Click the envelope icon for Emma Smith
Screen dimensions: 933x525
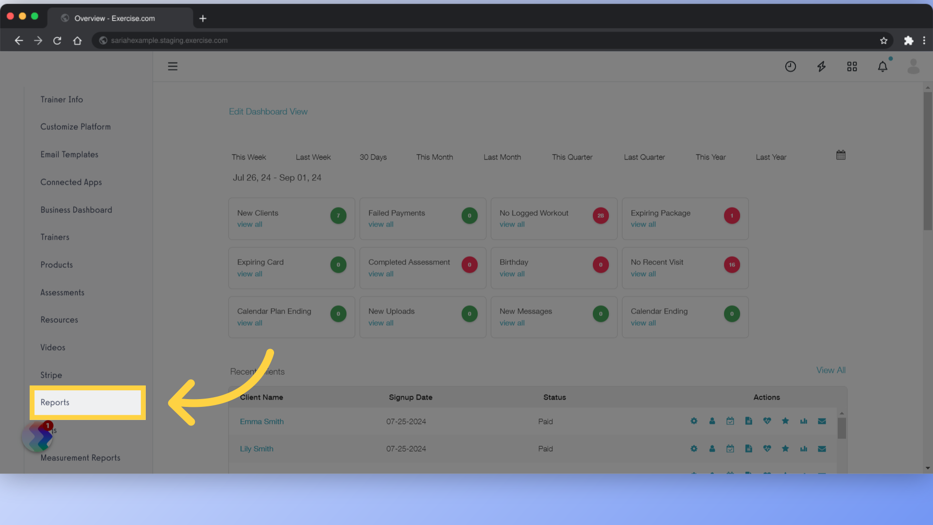[822, 421]
